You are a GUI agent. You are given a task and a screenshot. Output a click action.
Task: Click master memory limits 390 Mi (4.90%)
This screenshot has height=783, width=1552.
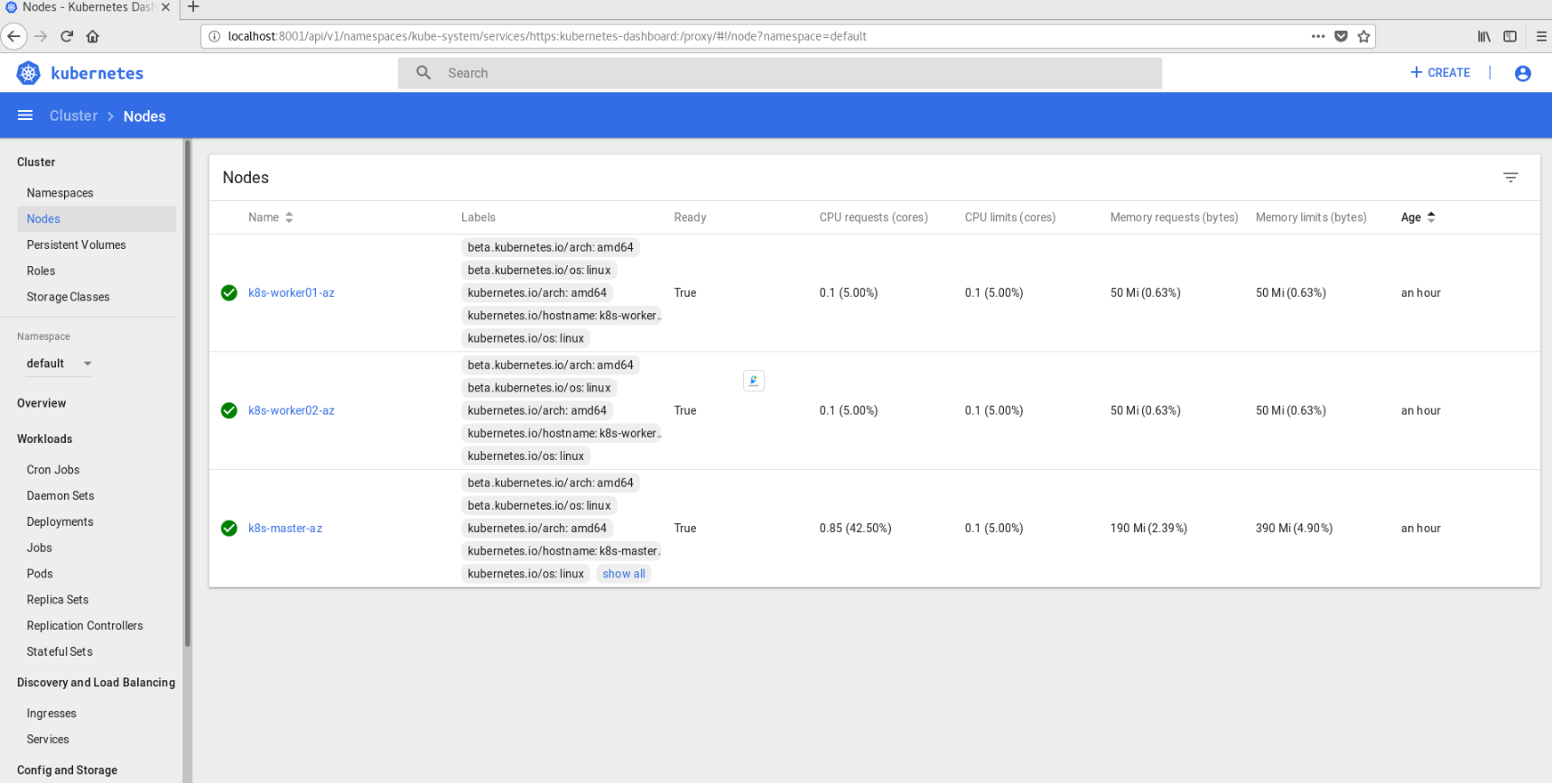[1294, 529]
